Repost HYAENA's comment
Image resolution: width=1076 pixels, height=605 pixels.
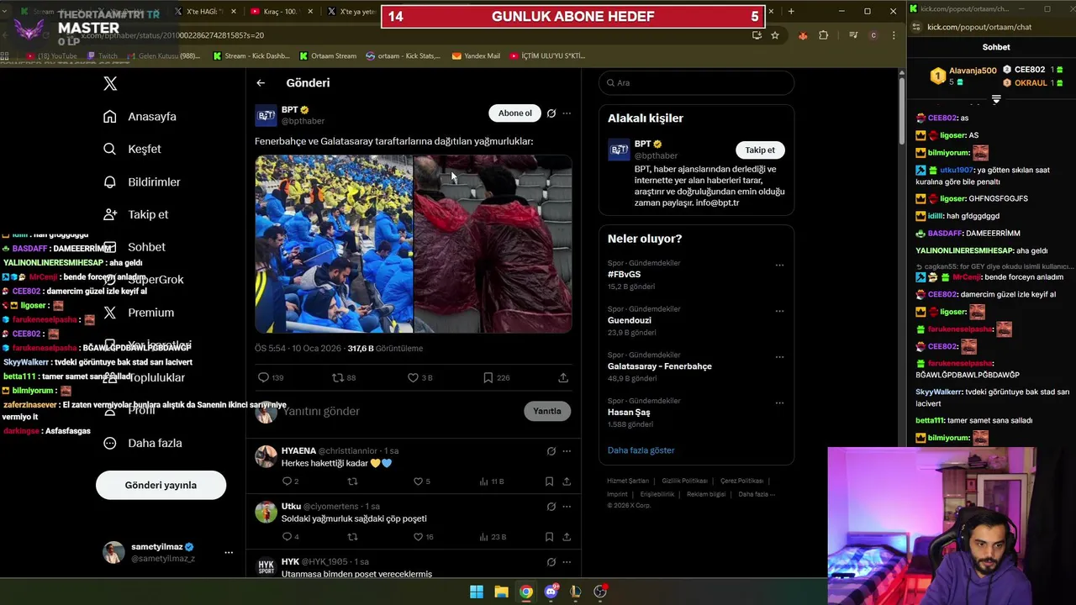(x=352, y=481)
